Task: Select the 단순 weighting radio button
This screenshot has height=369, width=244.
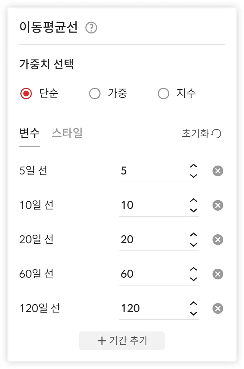Action: pos(26,94)
